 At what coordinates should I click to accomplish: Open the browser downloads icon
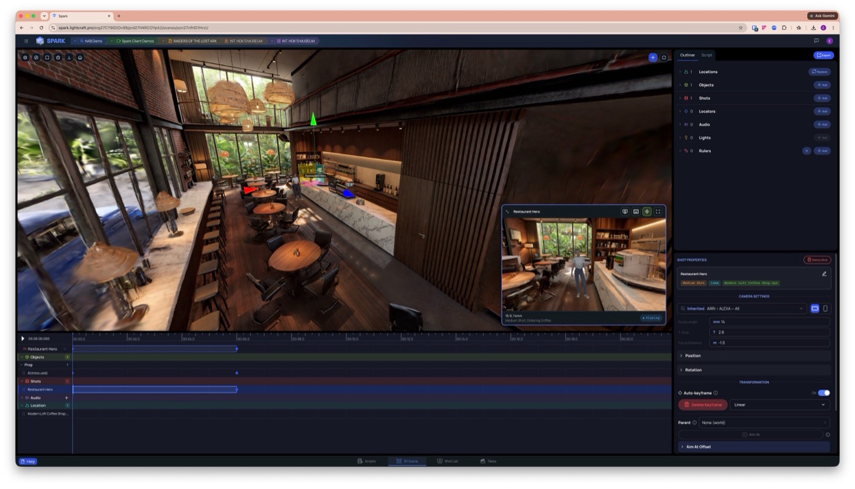pyautogui.click(x=813, y=27)
